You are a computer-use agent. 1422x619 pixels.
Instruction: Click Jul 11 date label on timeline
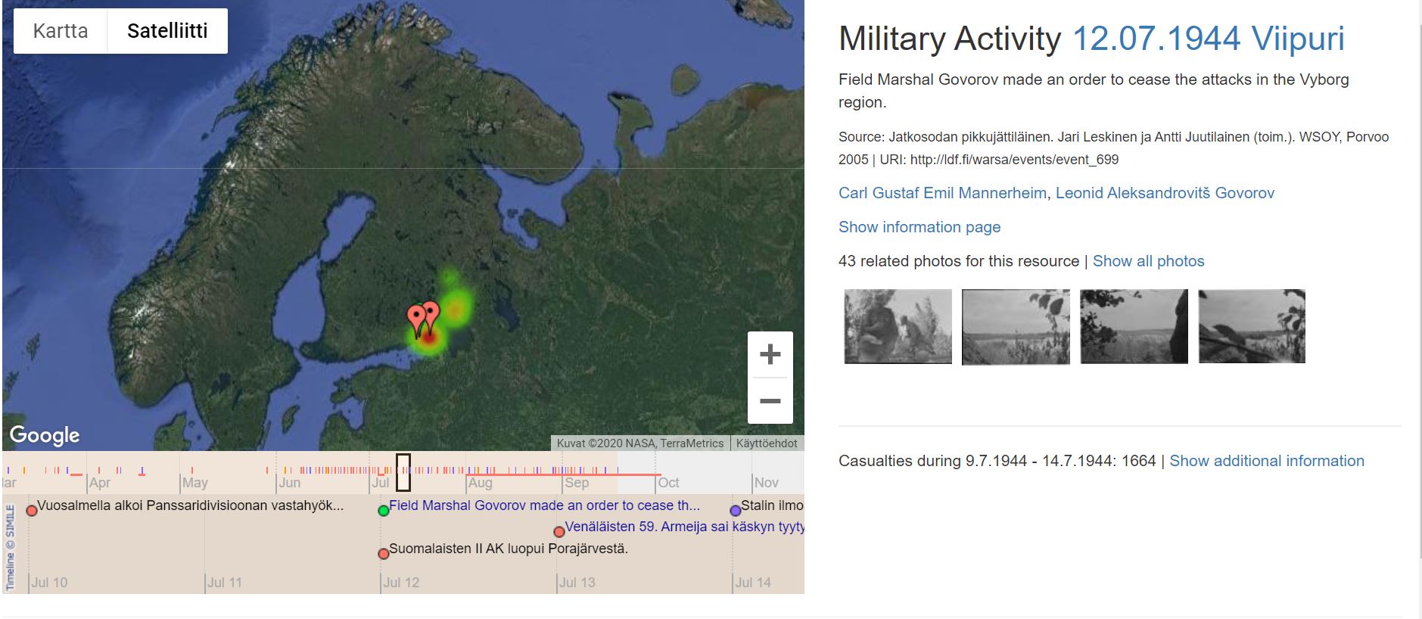[225, 583]
